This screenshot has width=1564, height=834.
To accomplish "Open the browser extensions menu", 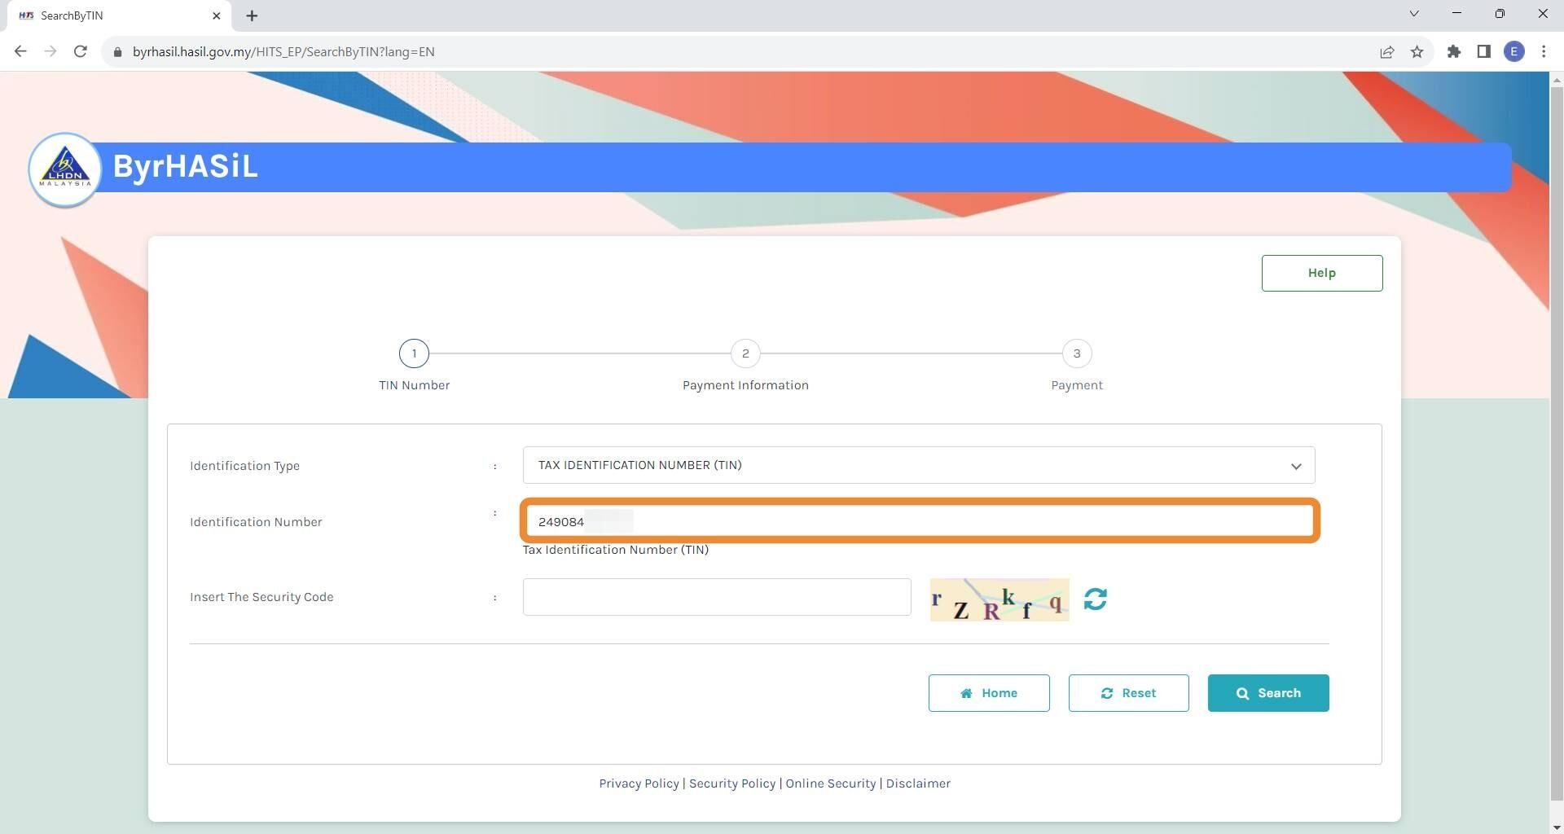I will (x=1454, y=51).
